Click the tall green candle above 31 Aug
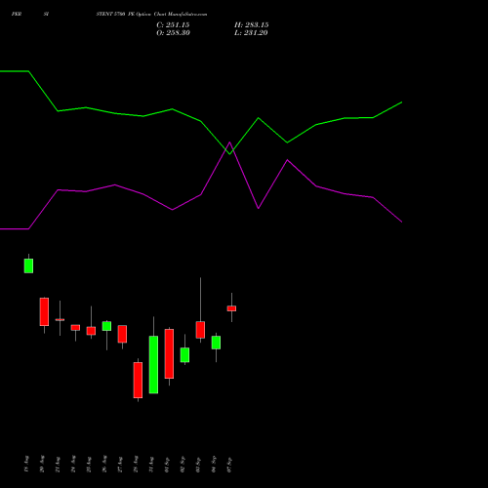The width and height of the screenshot is (488, 488). click(153, 365)
